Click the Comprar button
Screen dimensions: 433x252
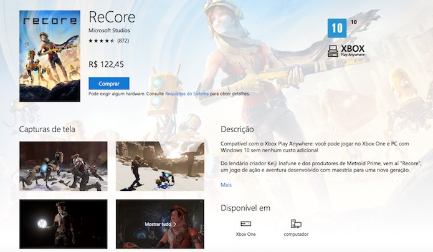click(x=109, y=84)
